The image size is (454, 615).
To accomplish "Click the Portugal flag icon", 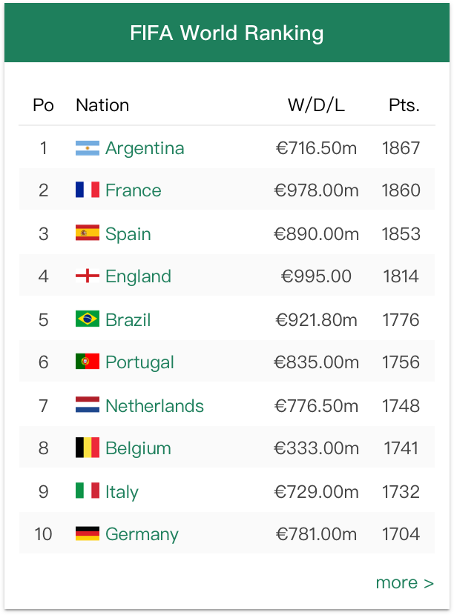I will click(x=87, y=362).
